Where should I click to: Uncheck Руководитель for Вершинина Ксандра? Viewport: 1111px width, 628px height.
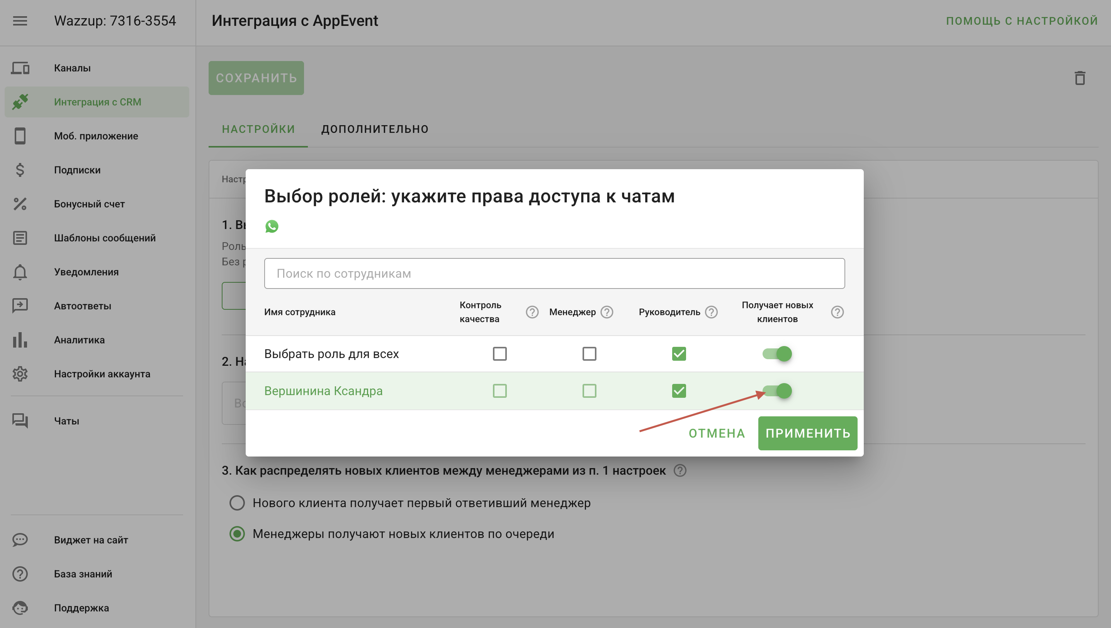[679, 391]
